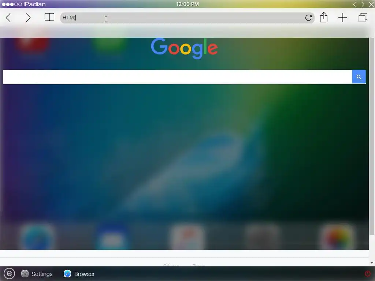Click the iPadian carrier label
375x281 pixels.
point(34,4)
